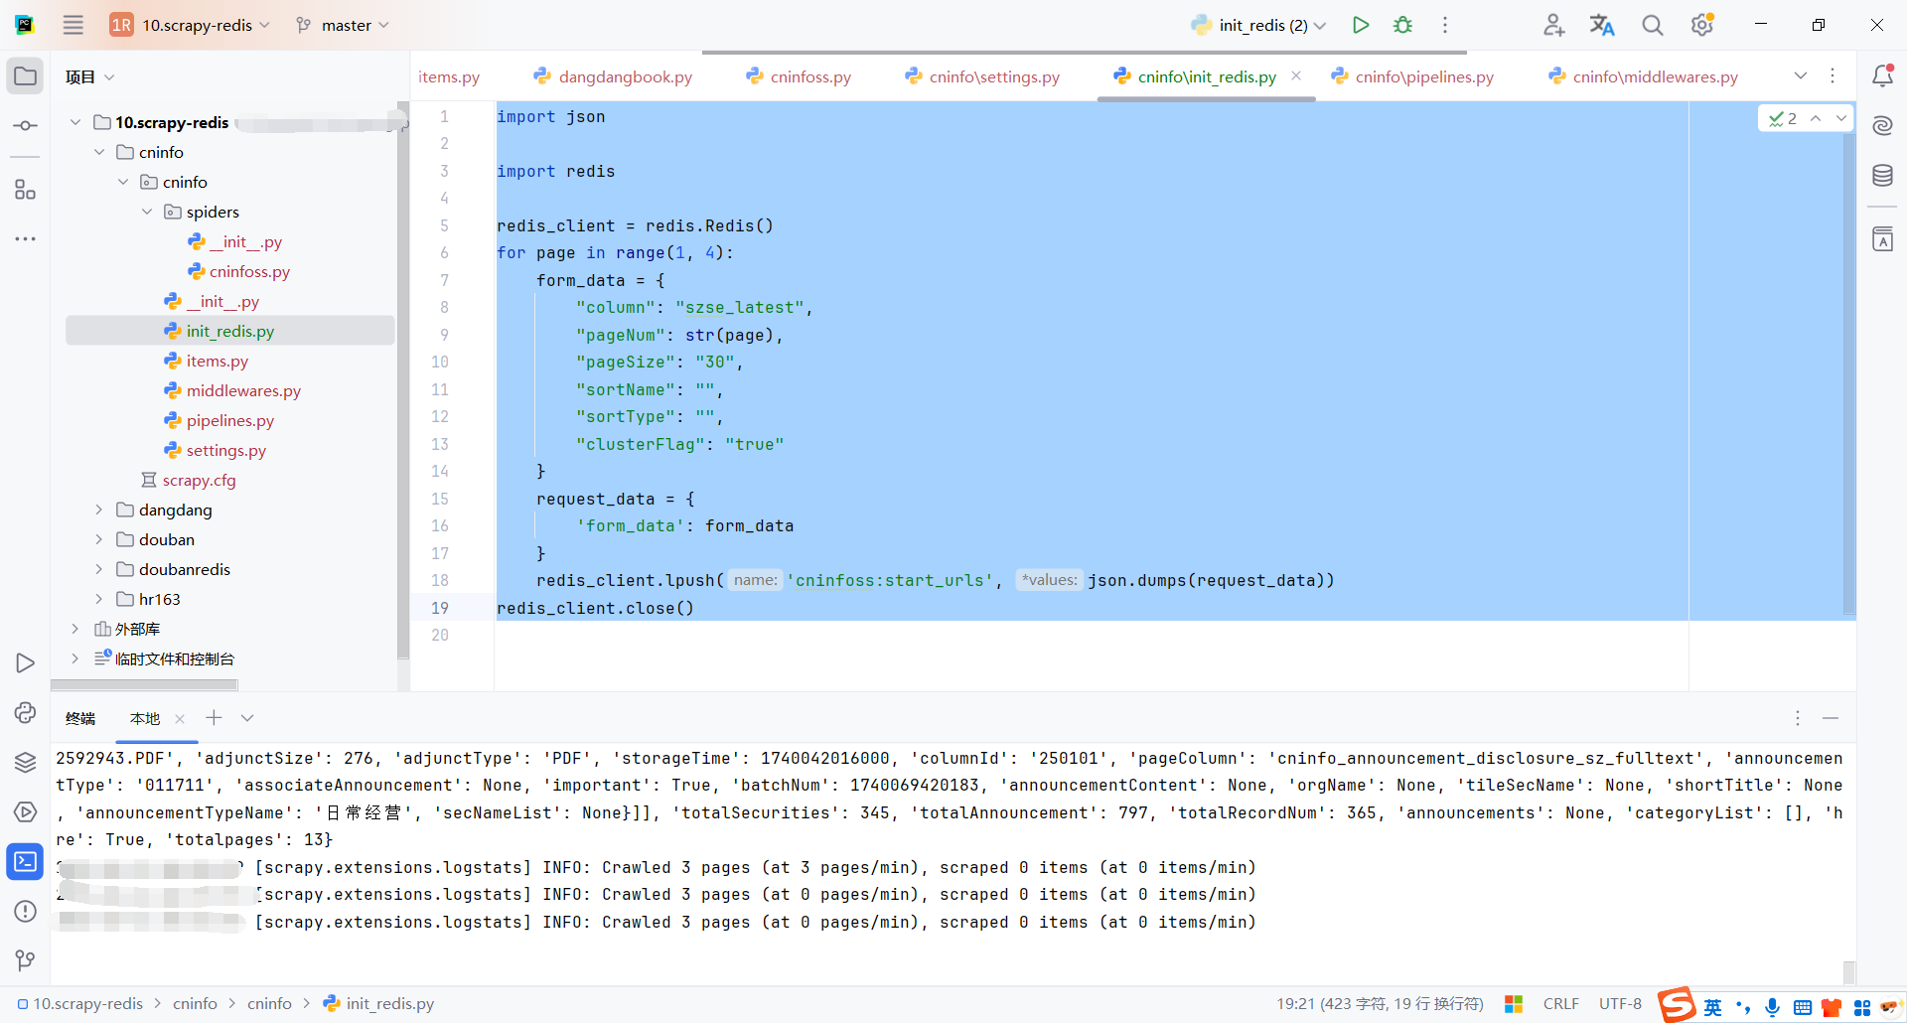Screen dimensions: 1907x1023
Task: Open IDE settings gear
Action: point(1702,25)
